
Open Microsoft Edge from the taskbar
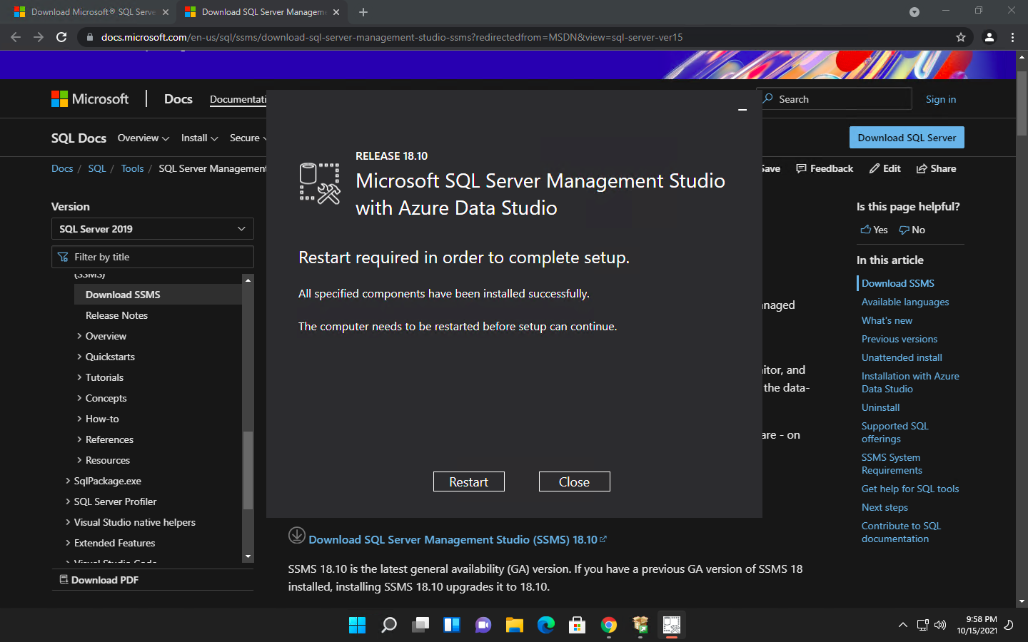(545, 625)
